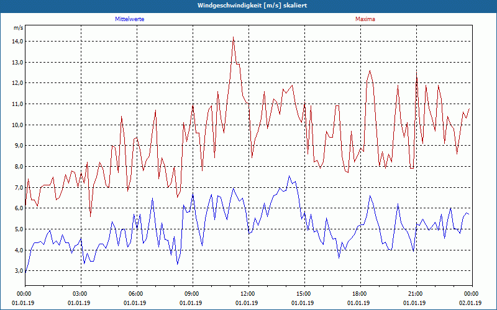
Task: Click the '12:00' time axis label
Action: [x=249, y=294]
